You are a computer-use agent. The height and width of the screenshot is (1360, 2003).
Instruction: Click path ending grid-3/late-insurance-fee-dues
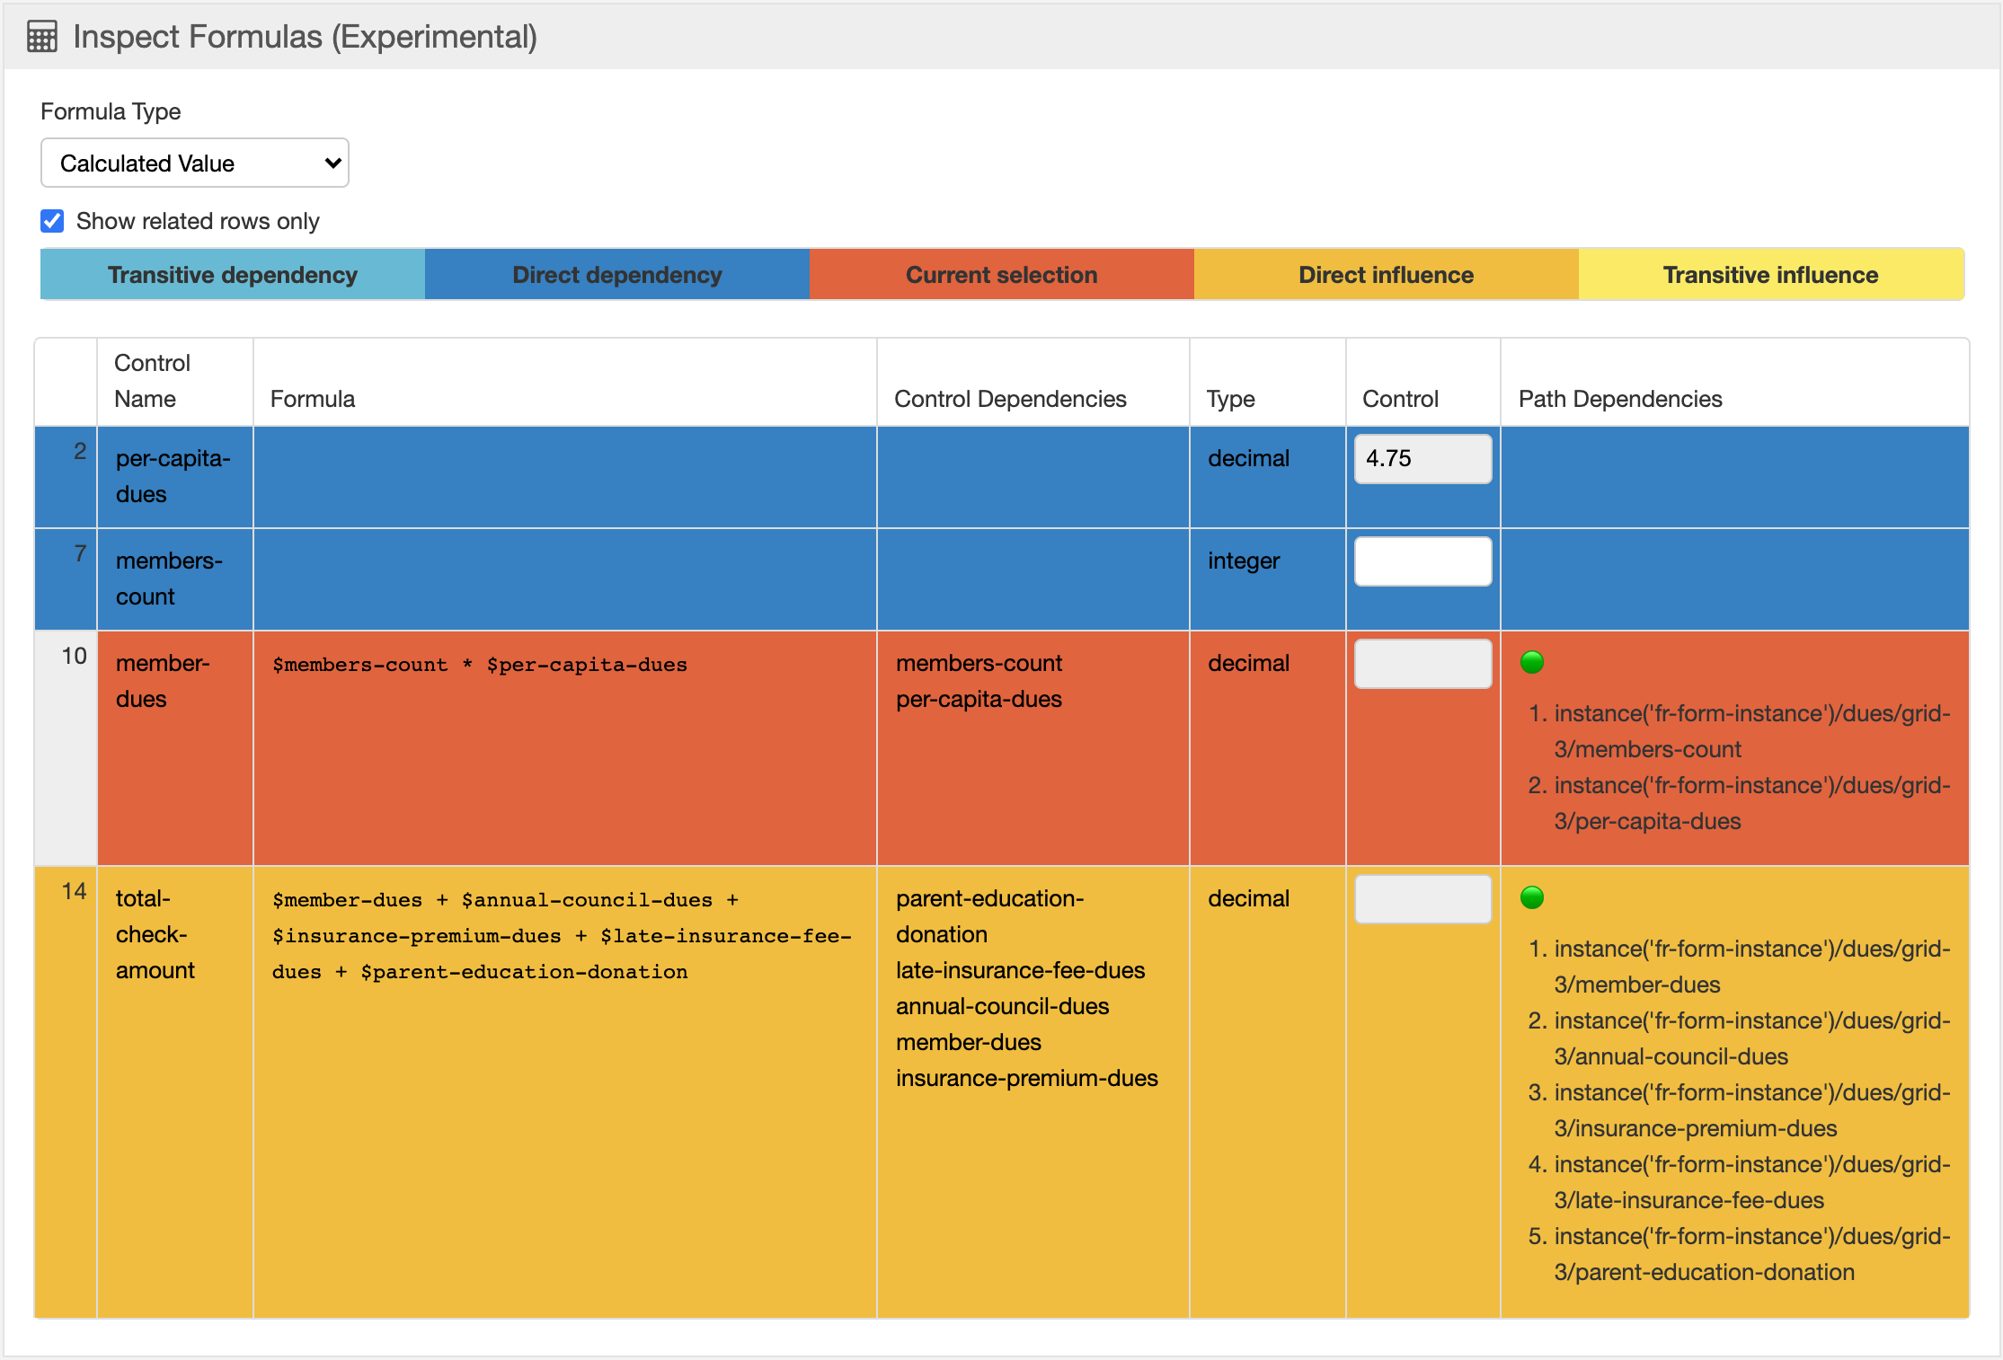point(1752,1183)
